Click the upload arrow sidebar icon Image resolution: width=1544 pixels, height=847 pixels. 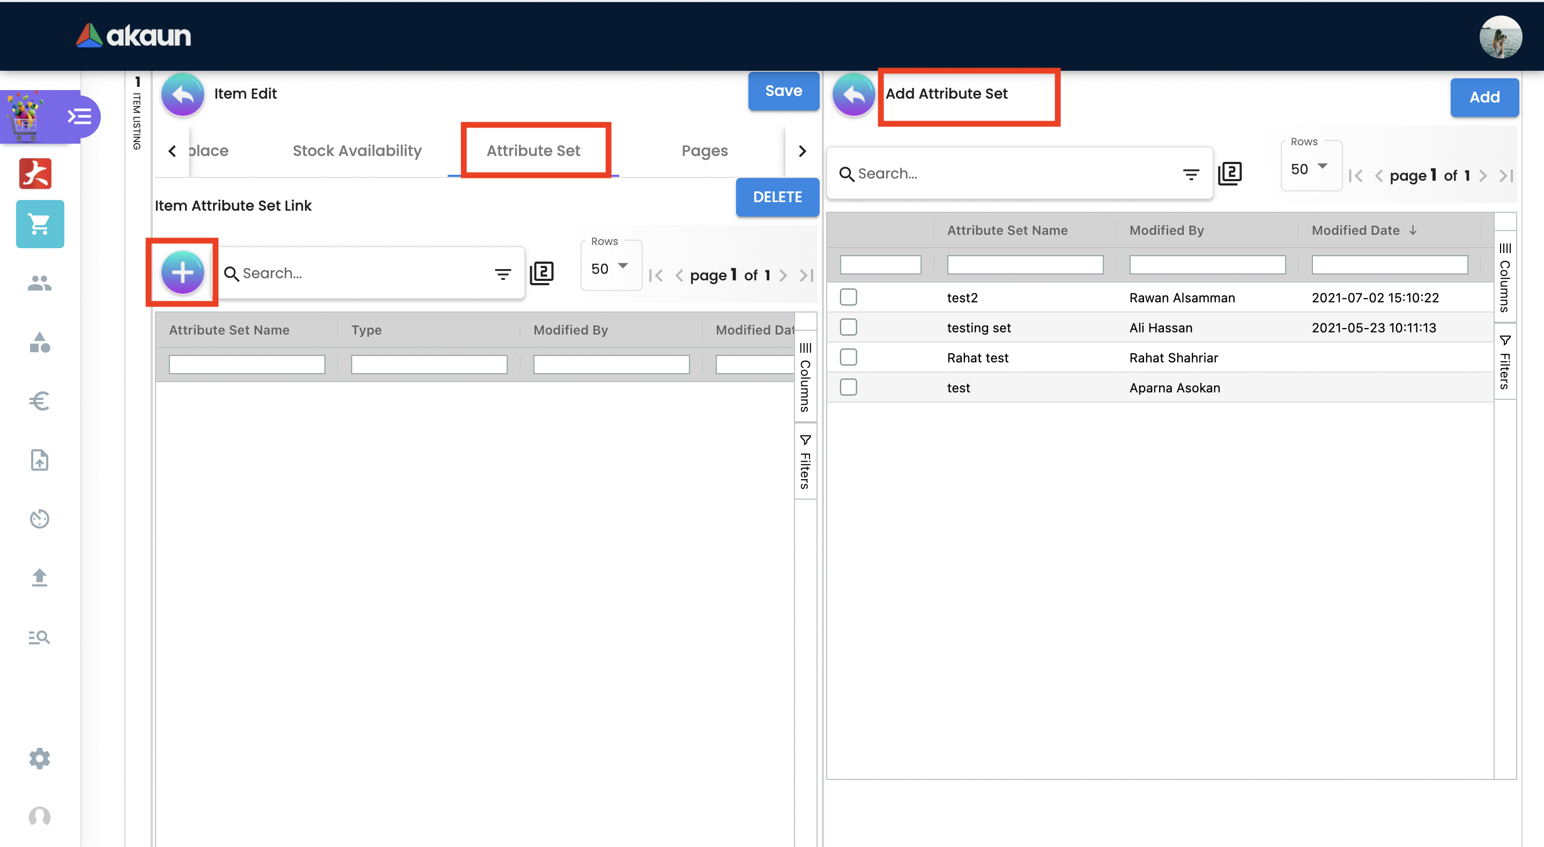[x=40, y=577]
